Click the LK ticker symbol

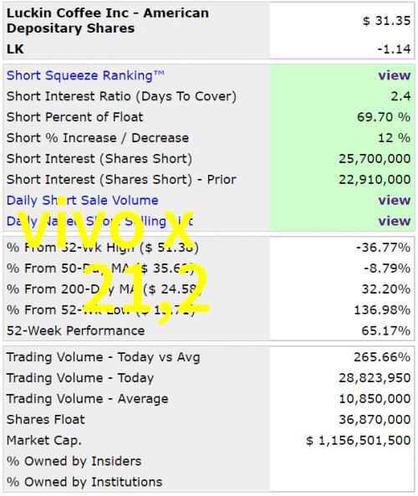(15, 49)
